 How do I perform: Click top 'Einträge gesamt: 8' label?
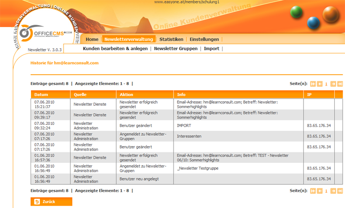[x=49, y=84]
